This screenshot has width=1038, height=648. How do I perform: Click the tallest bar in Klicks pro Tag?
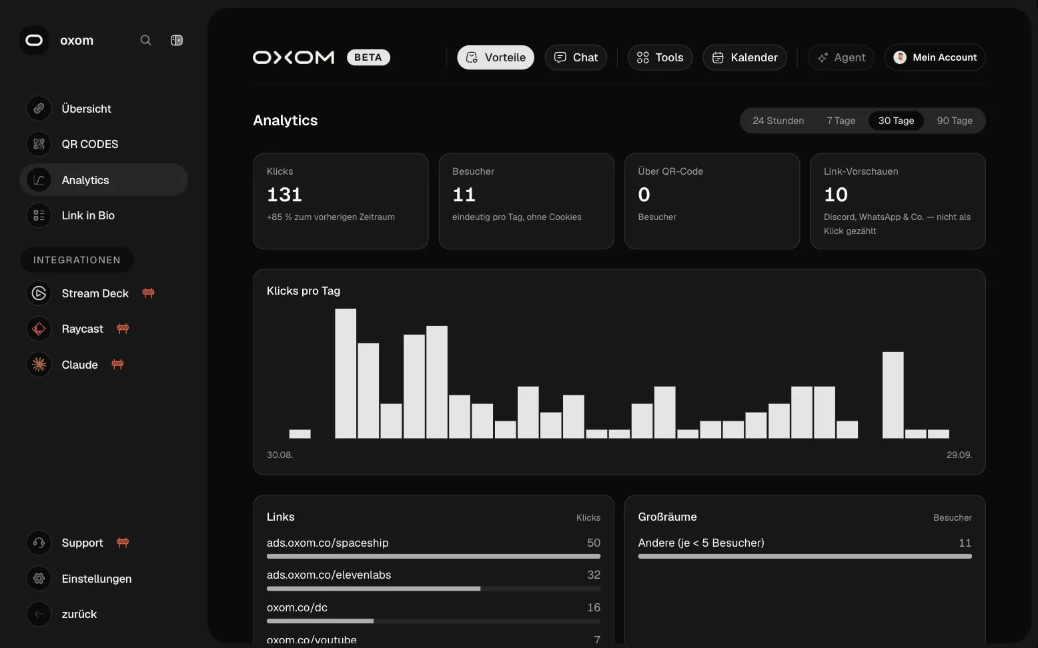pos(346,373)
